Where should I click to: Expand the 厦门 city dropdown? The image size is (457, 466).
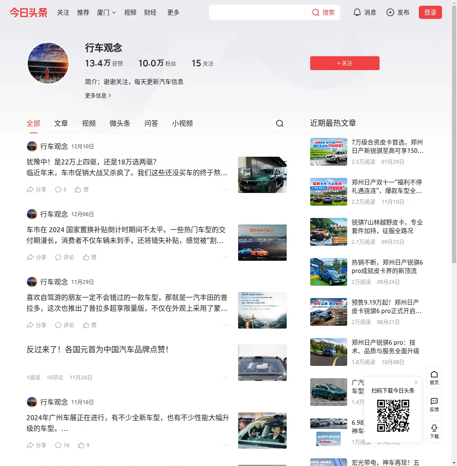(106, 13)
